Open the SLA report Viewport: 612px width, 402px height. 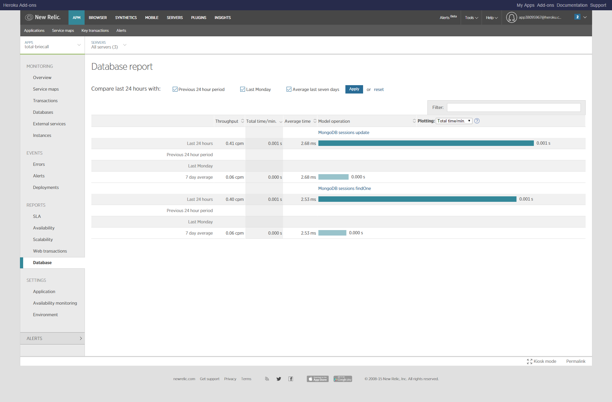coord(37,216)
